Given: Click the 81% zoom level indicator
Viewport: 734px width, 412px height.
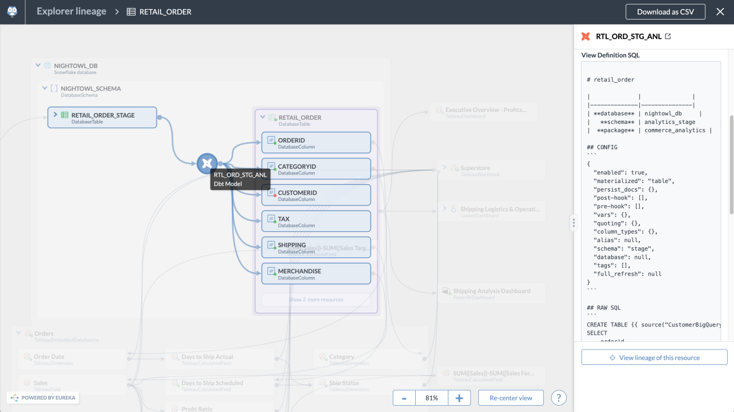Looking at the screenshot, I should 432,398.
